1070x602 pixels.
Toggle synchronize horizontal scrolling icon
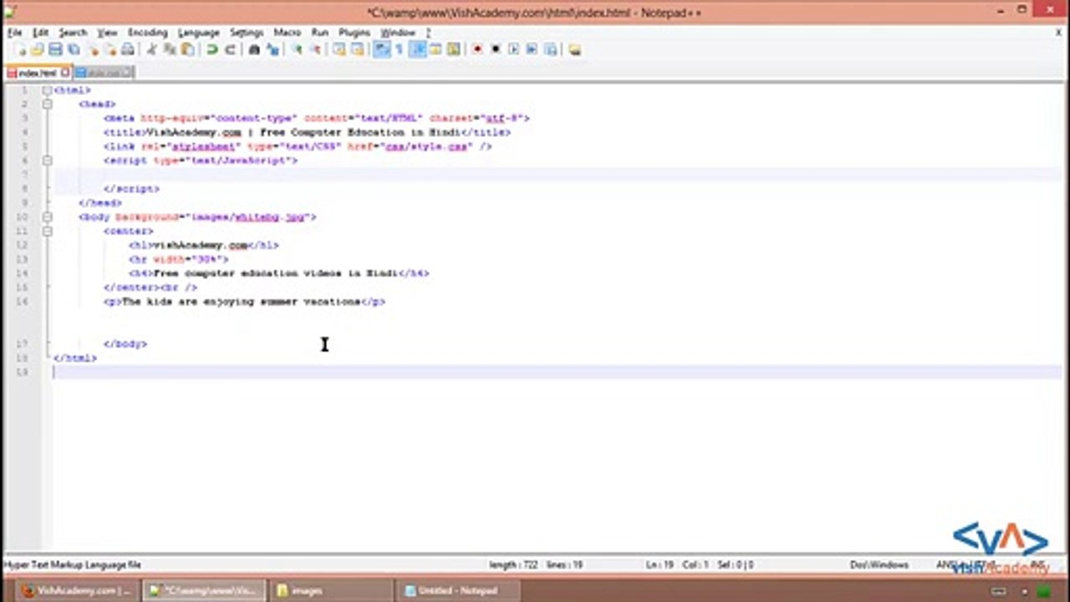click(x=357, y=49)
